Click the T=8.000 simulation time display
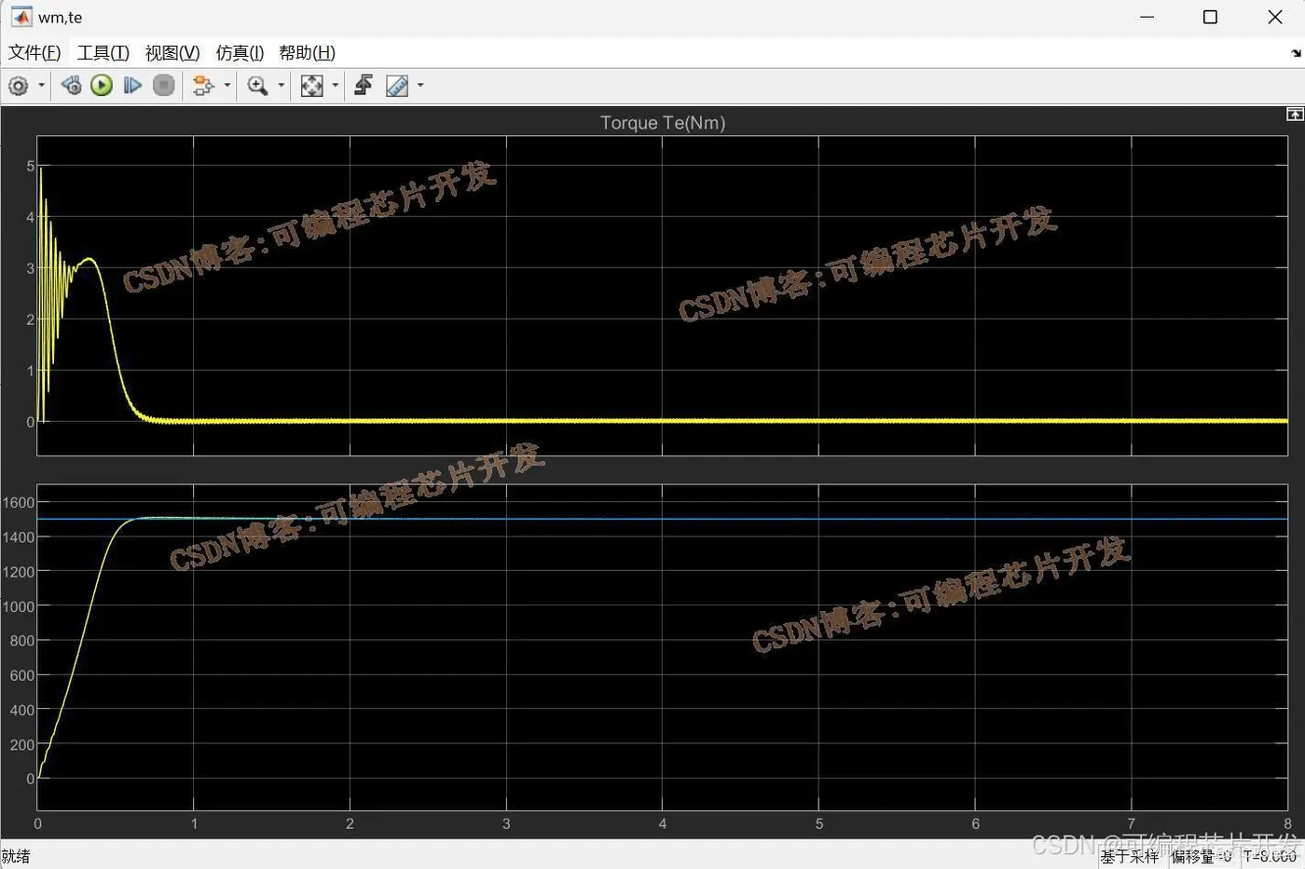Image resolution: width=1305 pixels, height=869 pixels. click(1271, 856)
